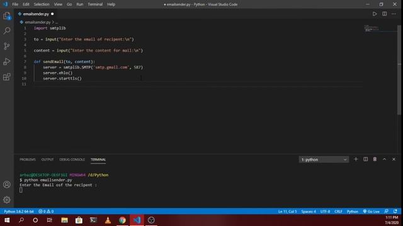Select the emailsender.py editor tab
The image size is (403, 226).
click(36, 14)
